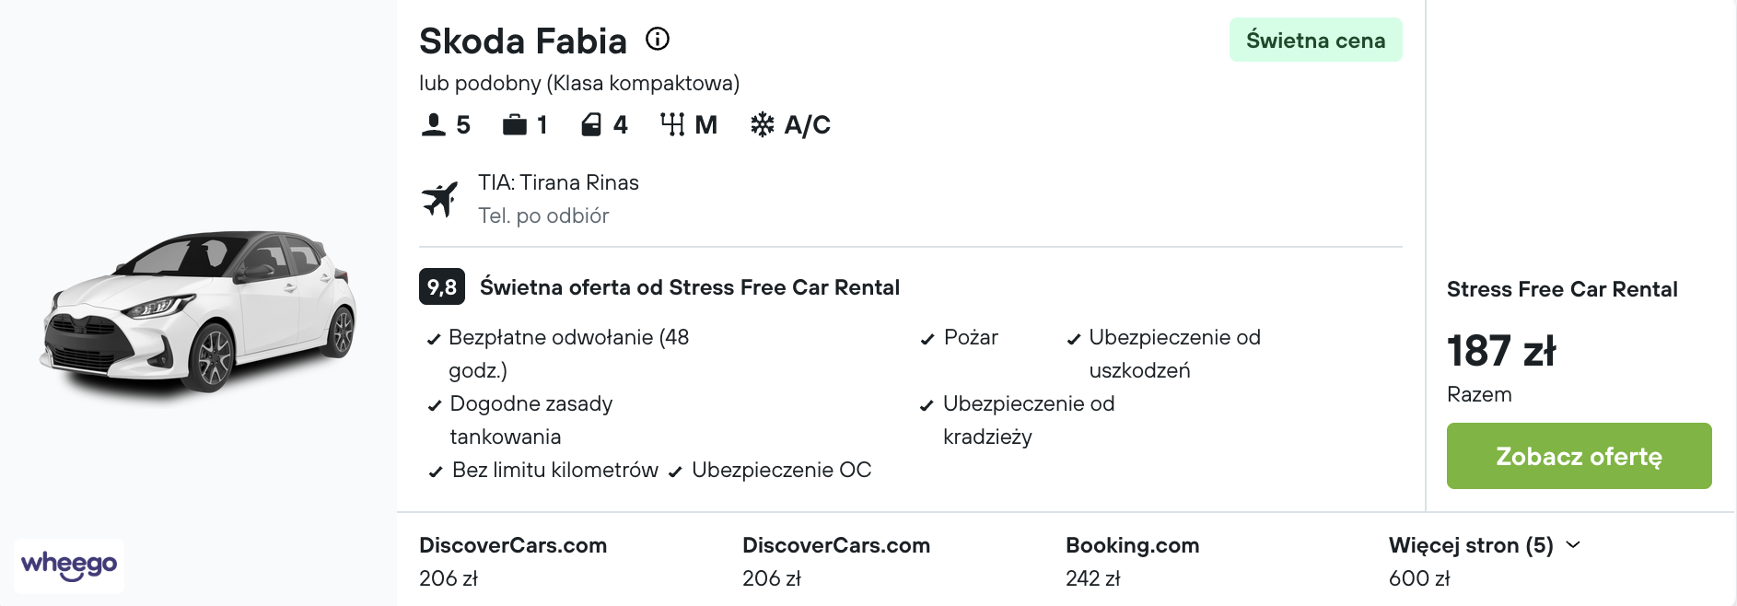Click the airplane pickup location icon
Viewport: 1737px width, 606px height.
(440, 199)
